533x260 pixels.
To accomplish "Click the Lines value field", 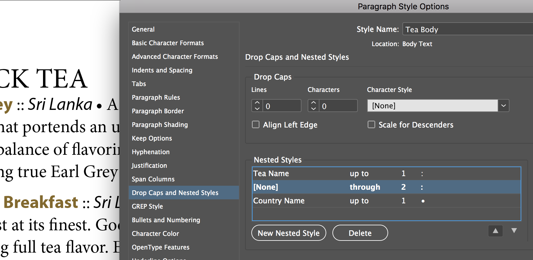I will pyautogui.click(x=282, y=106).
